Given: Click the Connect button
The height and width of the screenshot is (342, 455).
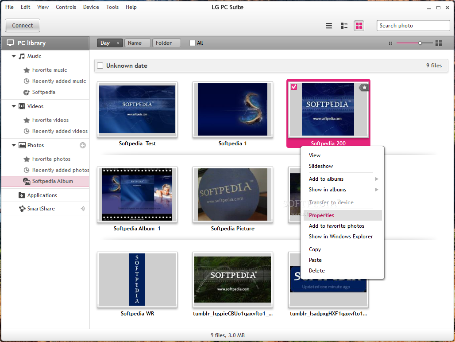Looking at the screenshot, I should (22, 26).
